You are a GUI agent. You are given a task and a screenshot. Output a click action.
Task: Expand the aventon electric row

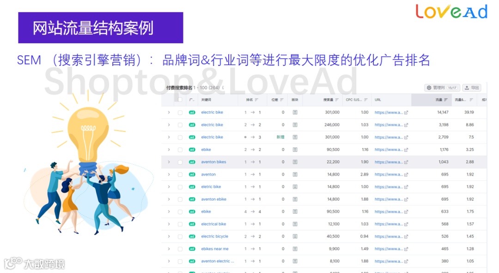(169, 261)
